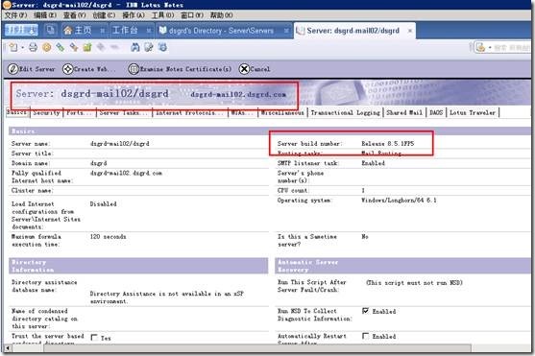The image size is (535, 356).
Task: Check Automatically Restart Enabled checkbox
Action: tap(365, 336)
